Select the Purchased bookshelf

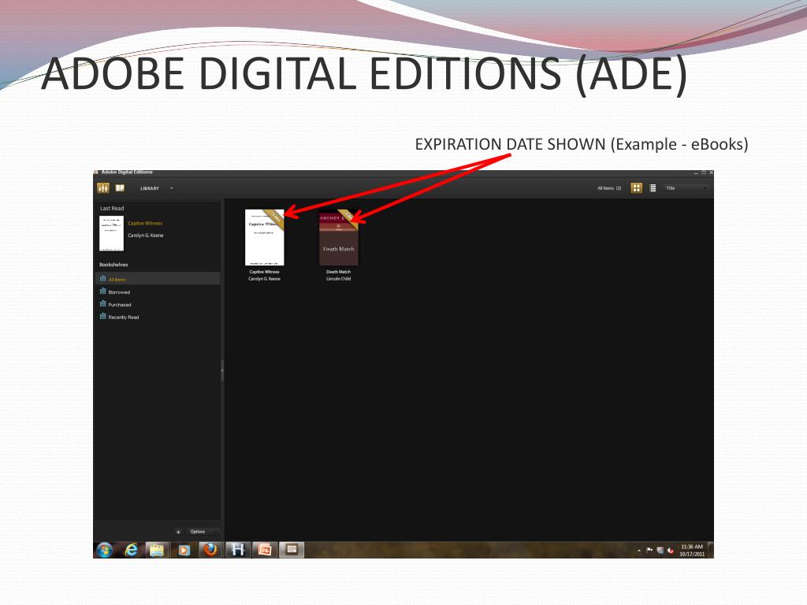pos(158,305)
